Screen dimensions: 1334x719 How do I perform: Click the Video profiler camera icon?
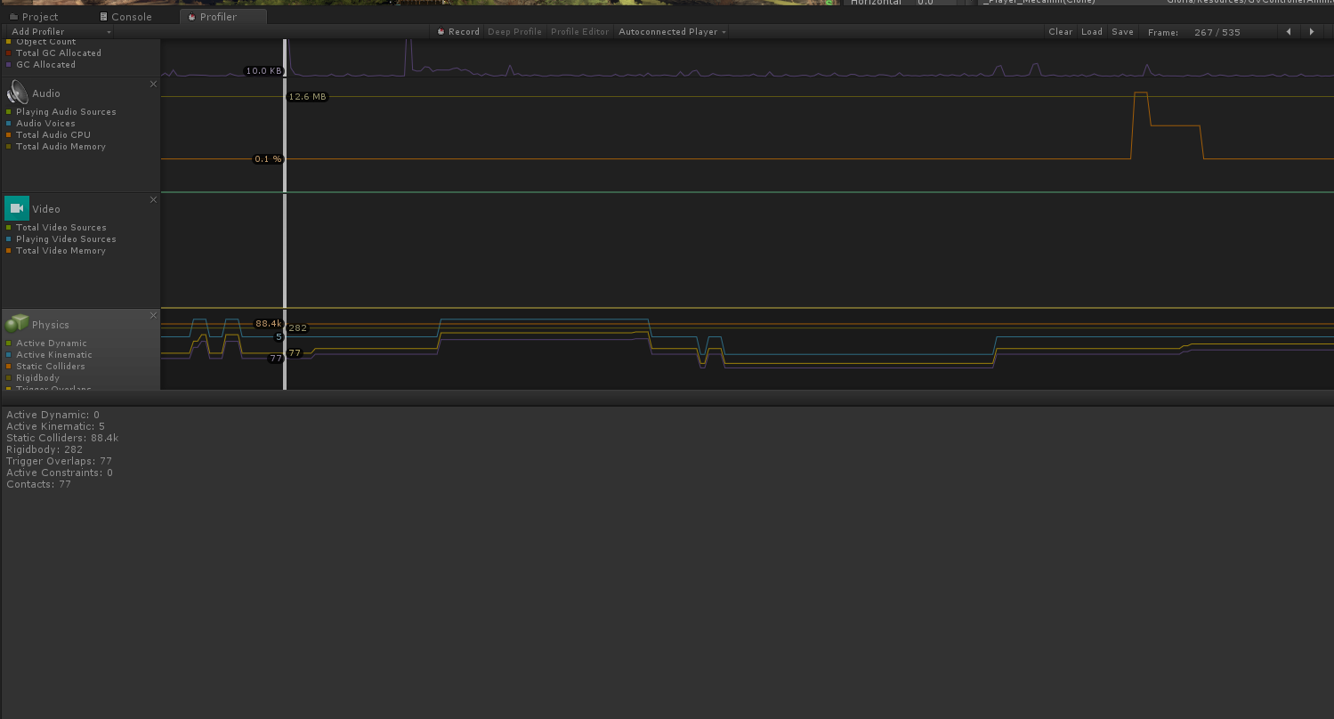point(17,208)
